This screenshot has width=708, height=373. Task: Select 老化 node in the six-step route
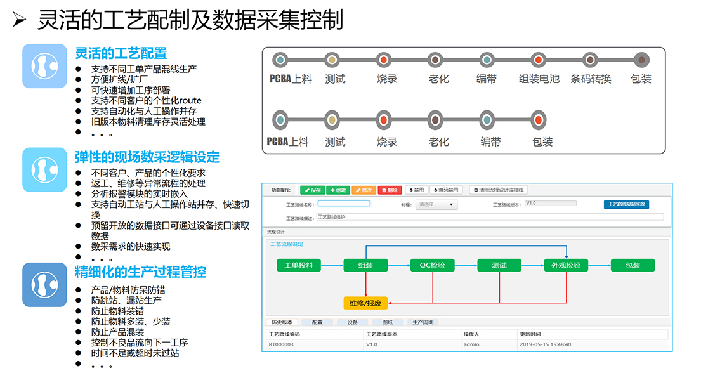tap(435, 120)
